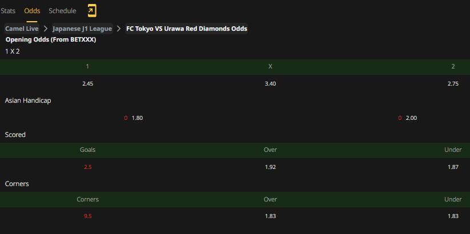The image size is (470, 234).
Task: Click the breadcrumb arrow after Japanese J1 League
Action: [x=119, y=29]
